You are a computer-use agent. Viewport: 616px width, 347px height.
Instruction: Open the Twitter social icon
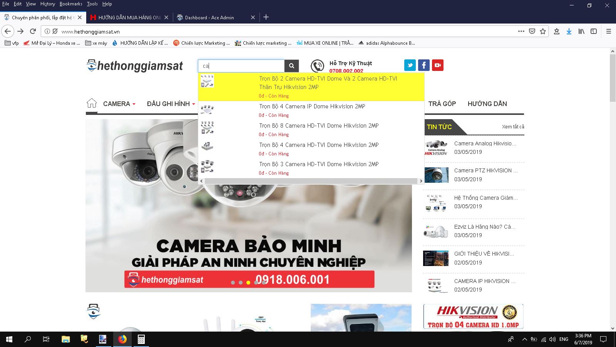pyautogui.click(x=410, y=65)
